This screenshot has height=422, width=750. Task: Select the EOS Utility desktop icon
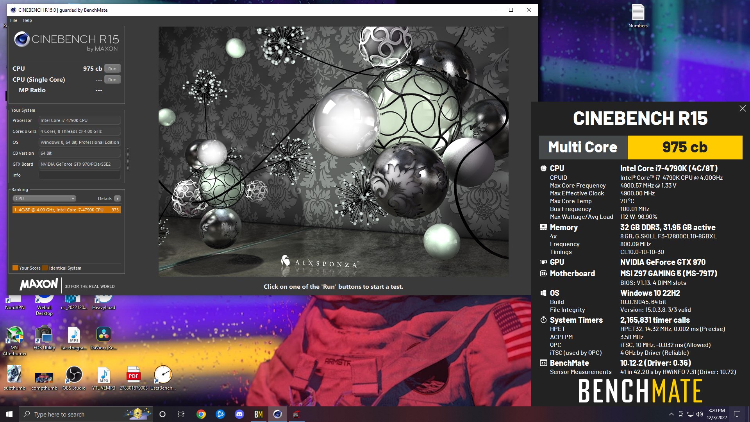[44, 338]
